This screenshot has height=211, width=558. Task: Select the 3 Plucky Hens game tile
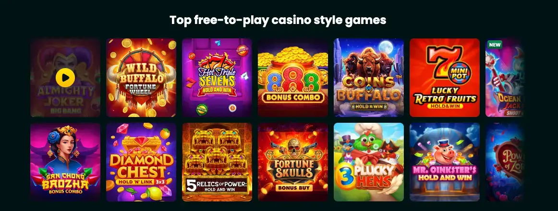tap(369, 162)
